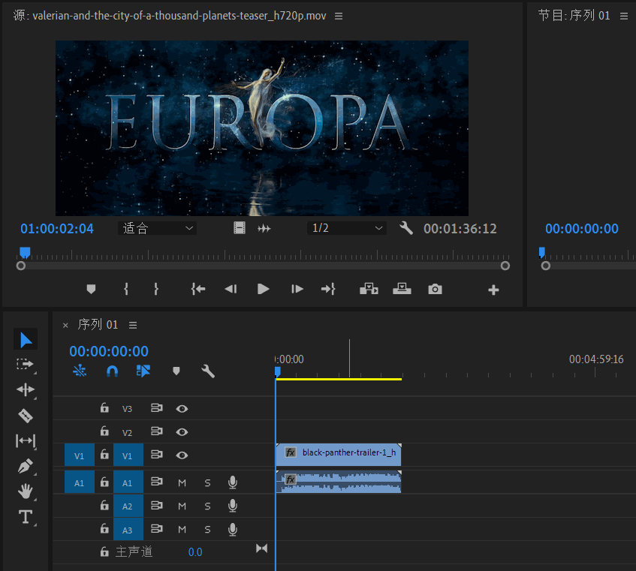This screenshot has height=571, width=636.
Task: Click the Export Frame camera icon
Action: click(435, 290)
